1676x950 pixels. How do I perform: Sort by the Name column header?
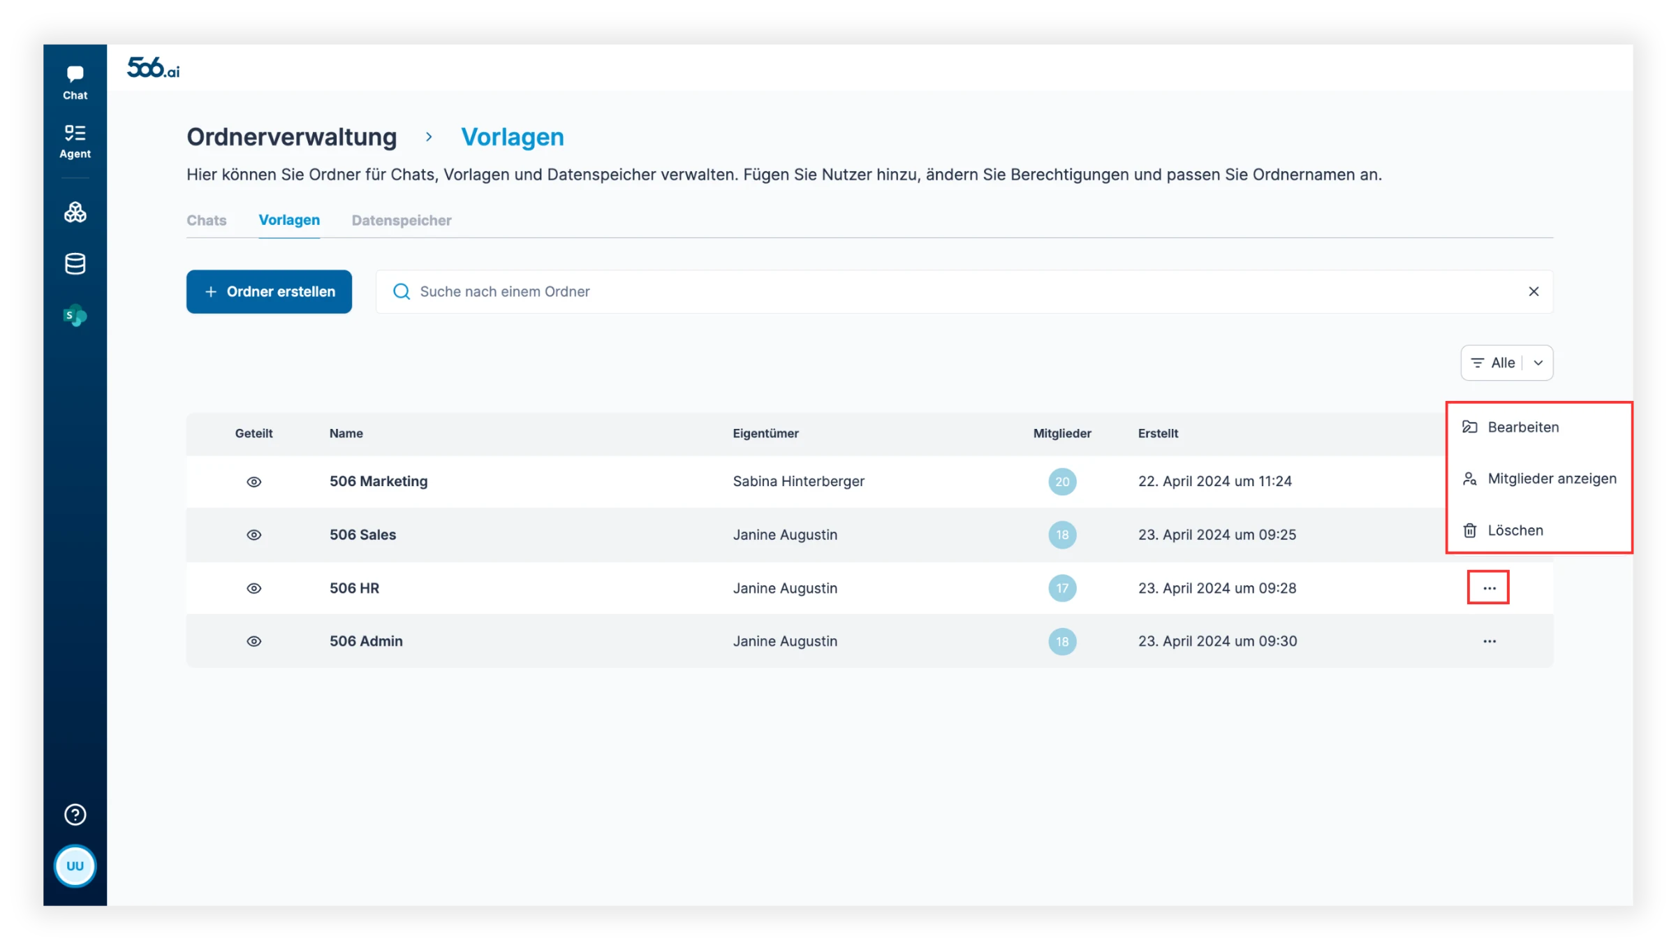[346, 433]
